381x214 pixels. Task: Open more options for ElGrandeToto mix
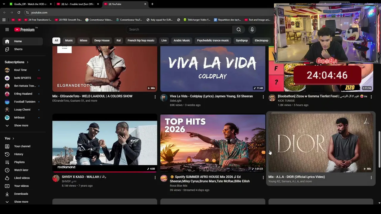coord(155,97)
